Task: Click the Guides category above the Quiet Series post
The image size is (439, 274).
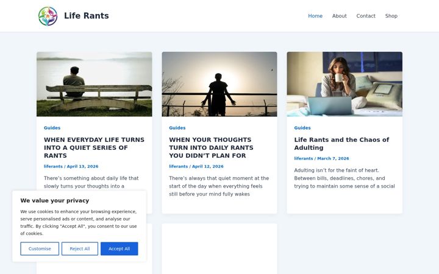Action: (x=52, y=128)
